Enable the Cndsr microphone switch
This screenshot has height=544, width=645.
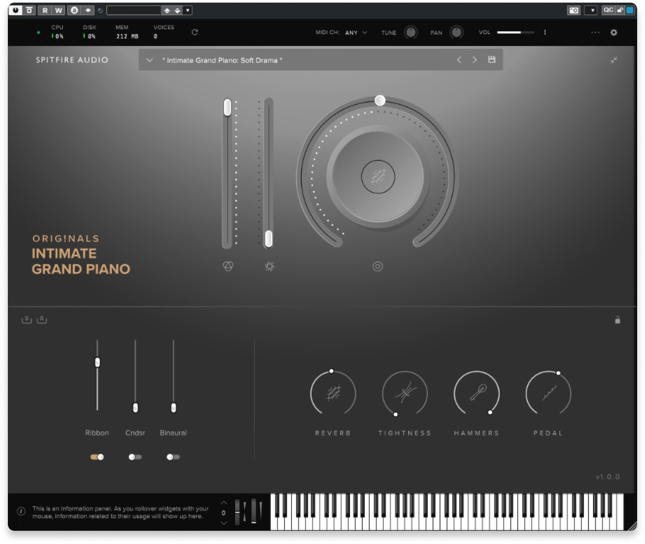(x=135, y=457)
